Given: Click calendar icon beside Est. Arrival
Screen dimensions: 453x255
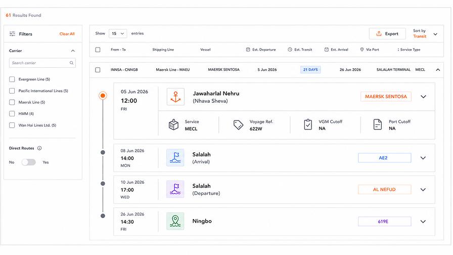Looking at the screenshot, I should coord(327,50).
